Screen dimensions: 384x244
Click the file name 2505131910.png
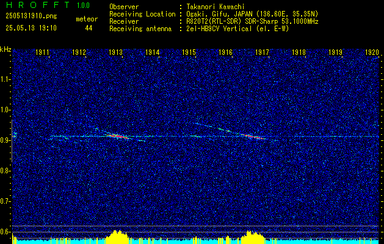(x=31, y=16)
